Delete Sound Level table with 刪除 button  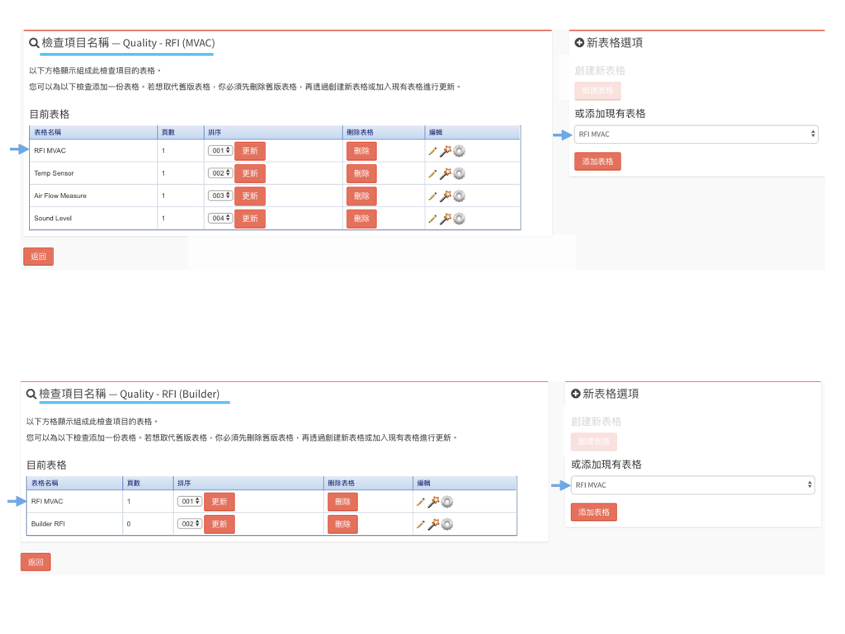361,218
